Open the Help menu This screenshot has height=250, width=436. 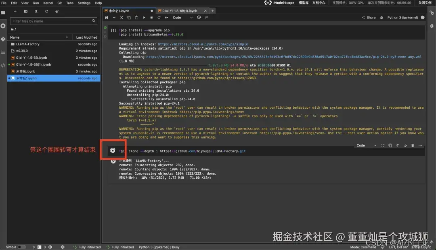tap(98, 3)
